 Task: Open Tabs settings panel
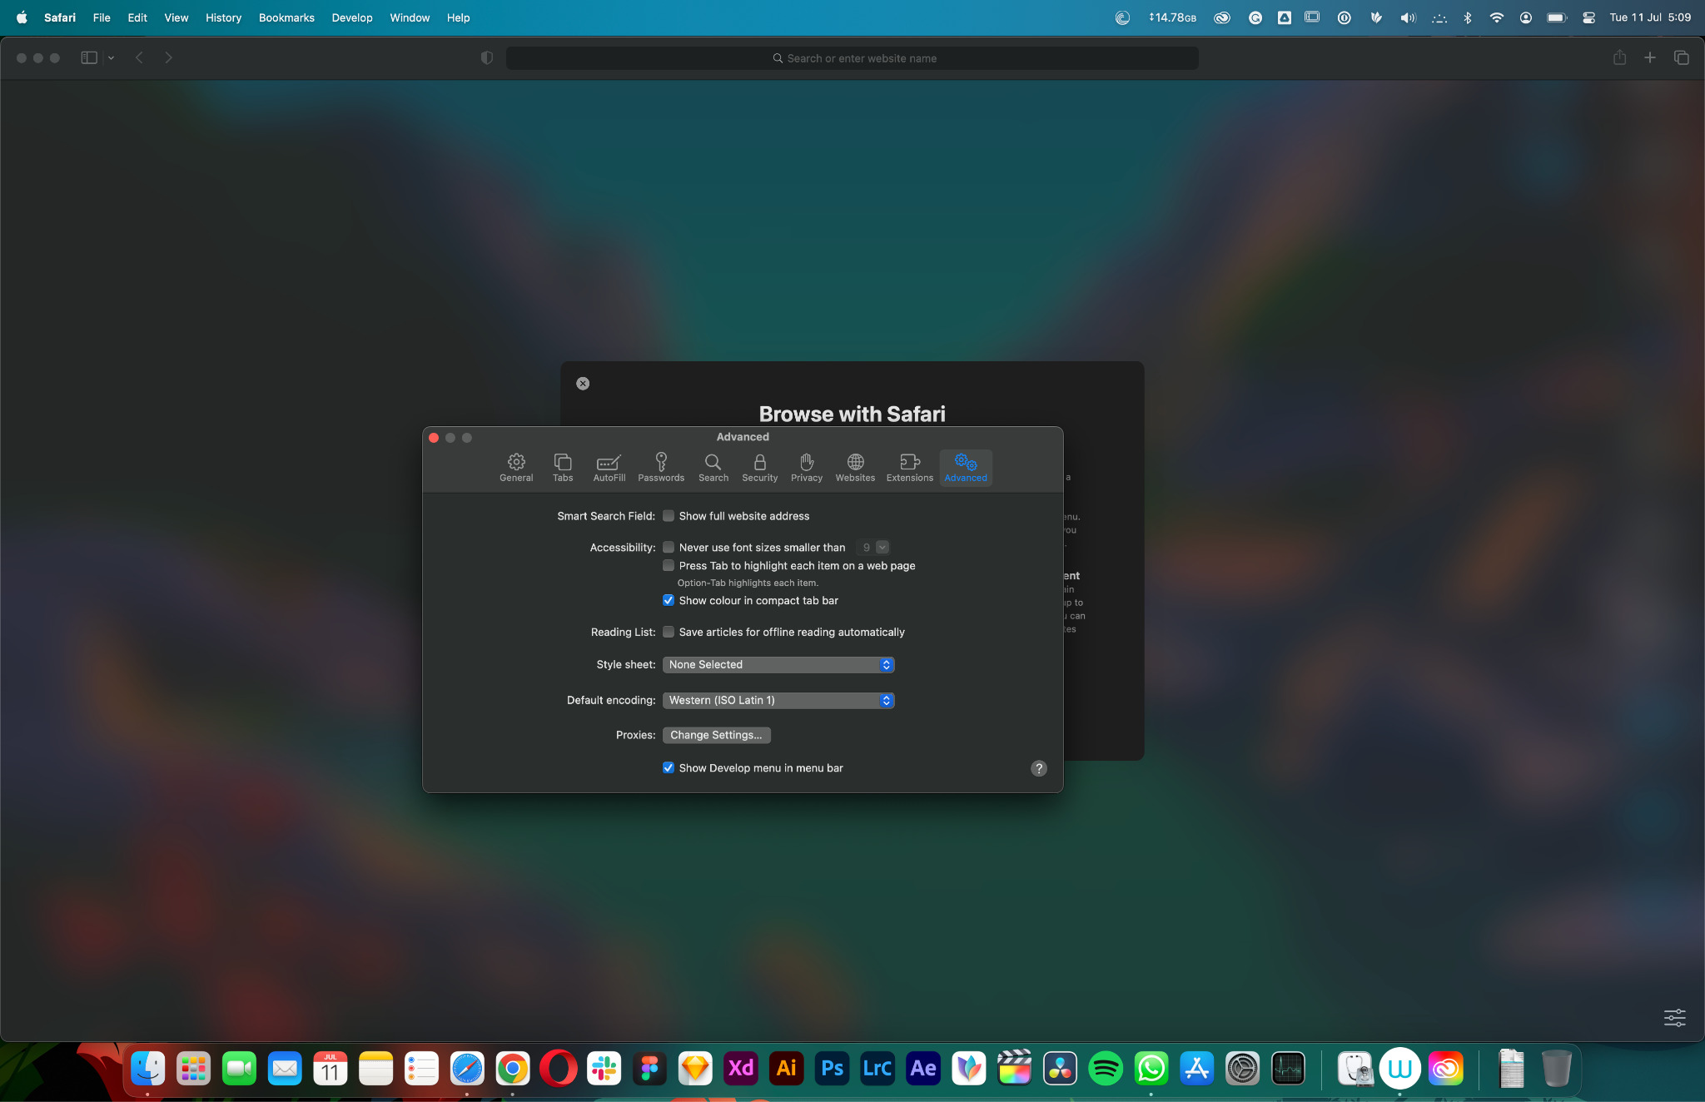(562, 467)
